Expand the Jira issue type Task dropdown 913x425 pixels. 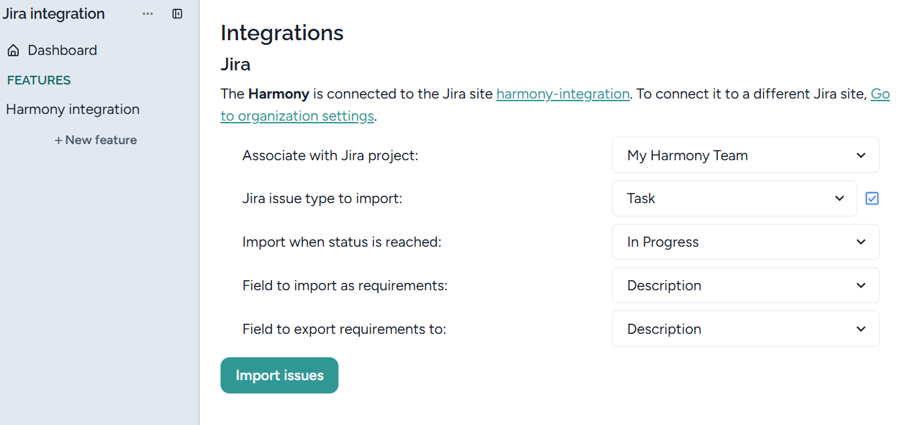(734, 198)
